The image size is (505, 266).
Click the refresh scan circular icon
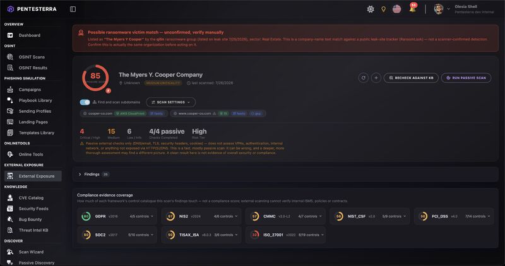pos(364,78)
